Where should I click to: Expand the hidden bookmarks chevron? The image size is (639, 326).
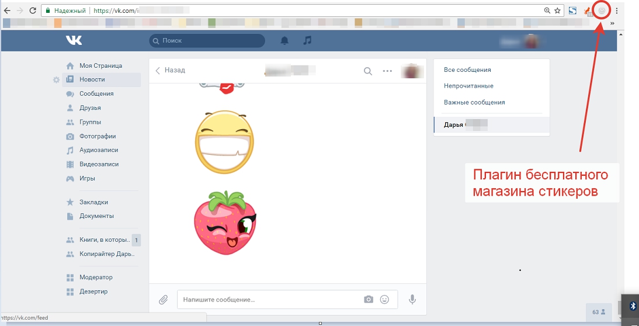(x=612, y=23)
